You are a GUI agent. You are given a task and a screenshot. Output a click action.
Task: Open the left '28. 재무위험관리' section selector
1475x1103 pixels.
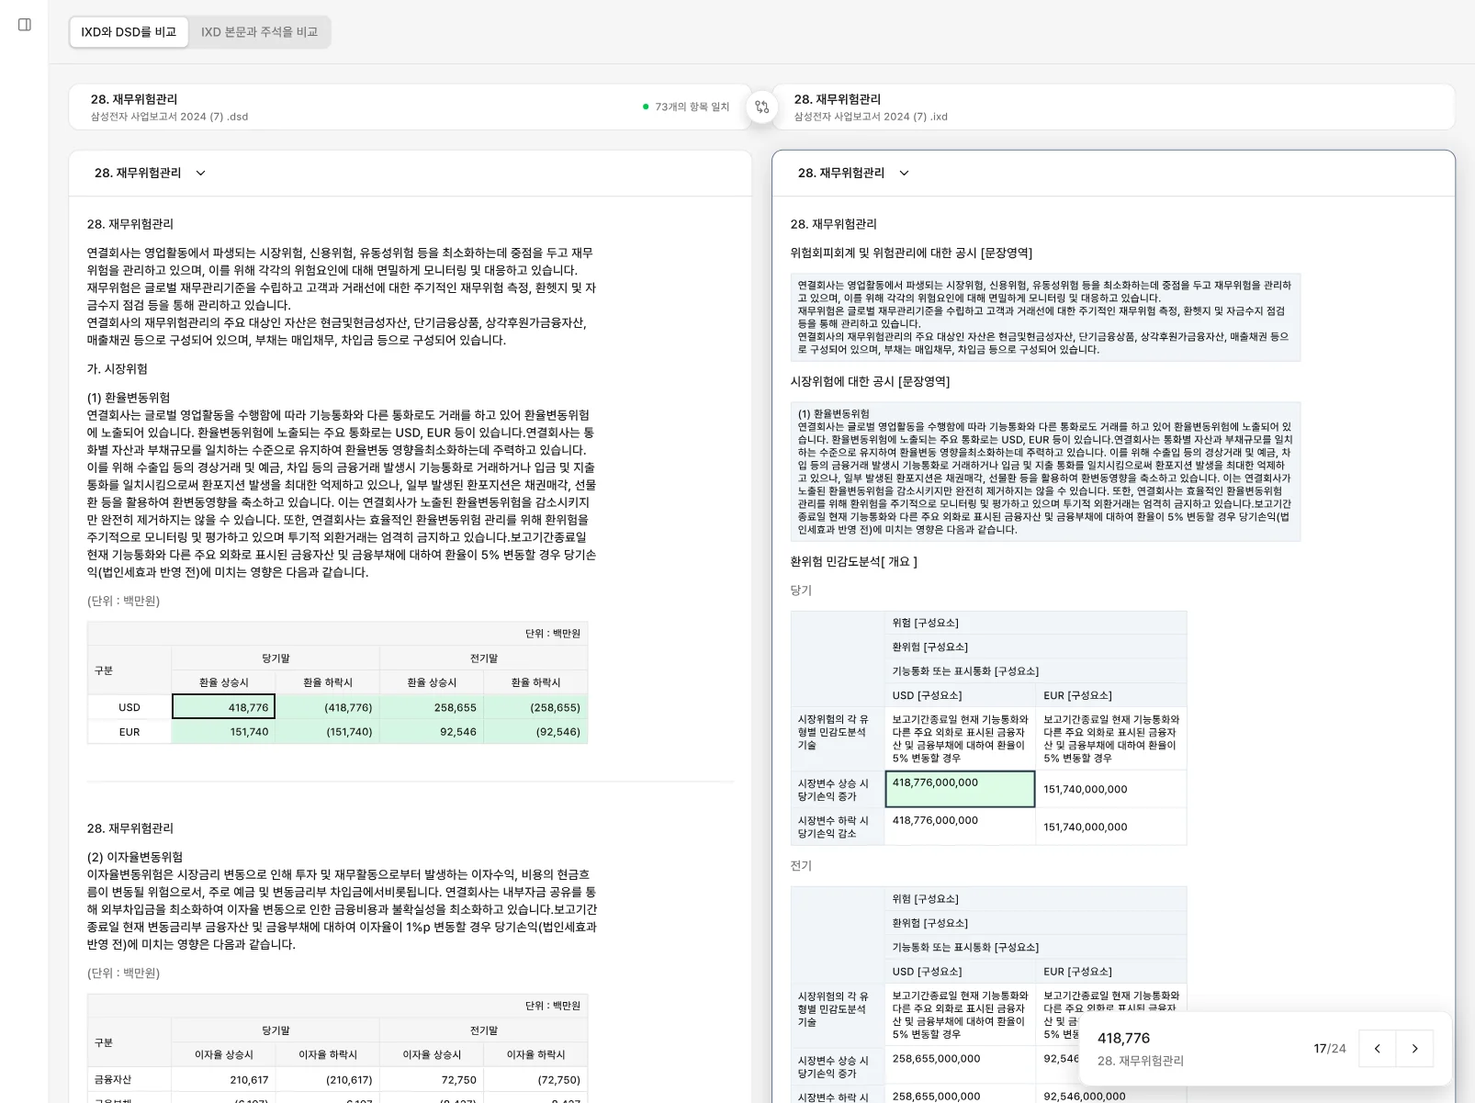click(138, 174)
